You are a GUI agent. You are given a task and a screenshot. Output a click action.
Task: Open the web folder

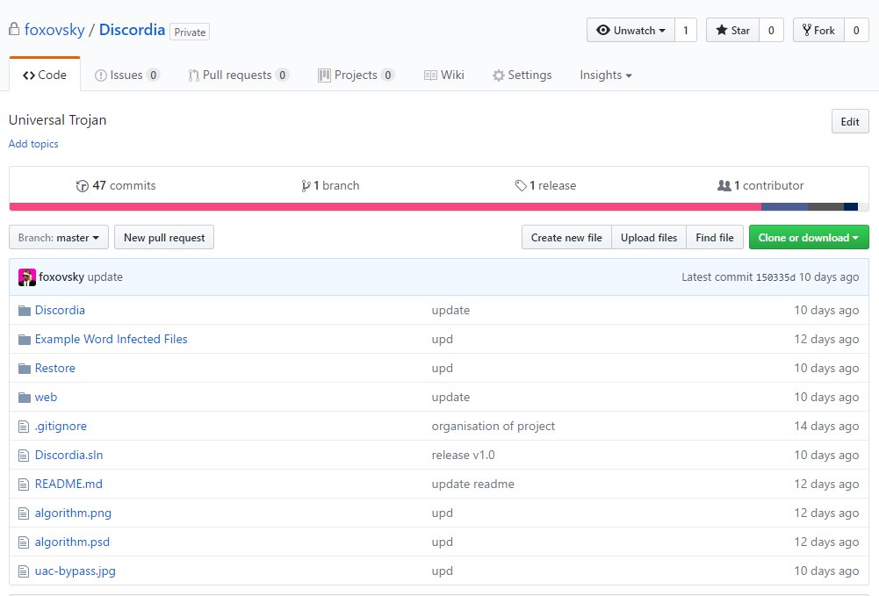point(46,398)
